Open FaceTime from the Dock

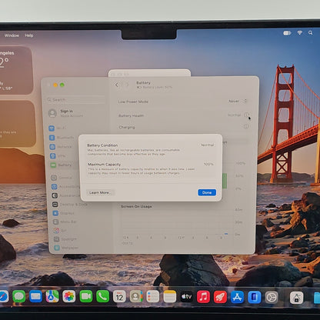coord(86,297)
